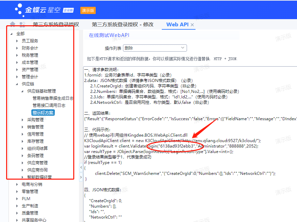This screenshot has width=297, height=222.
Task: Switch to the Web API tab
Action: click(x=177, y=25)
